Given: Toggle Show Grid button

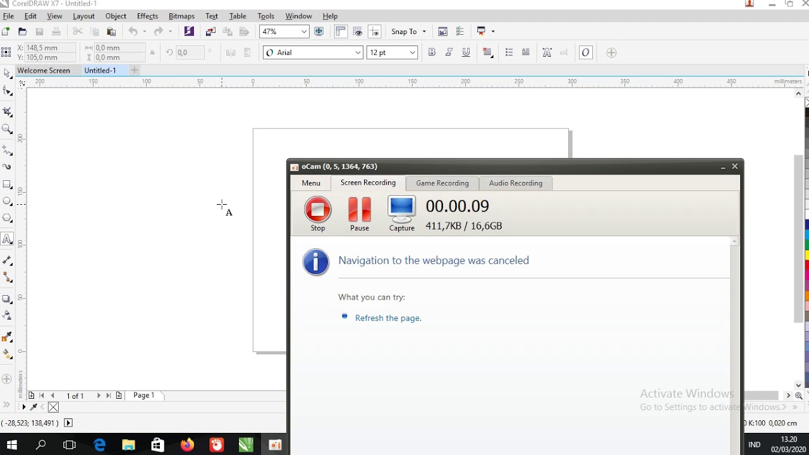Looking at the screenshot, I should pos(358,32).
